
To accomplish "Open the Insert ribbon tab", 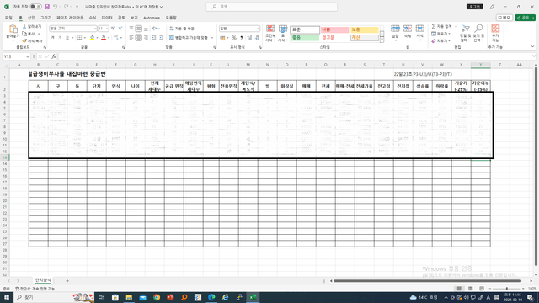I will click(x=31, y=18).
